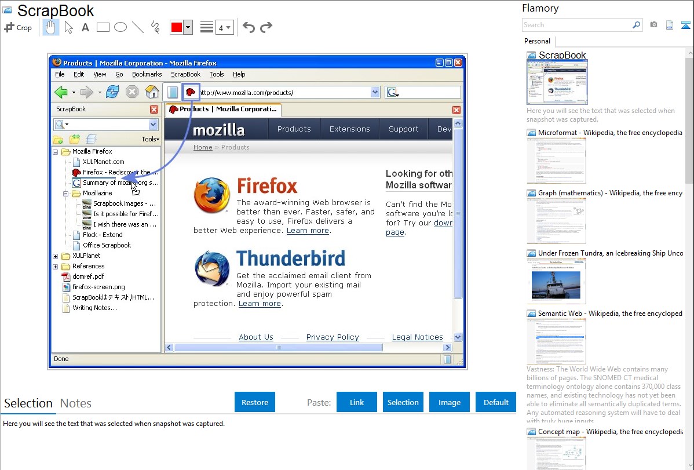Screen dimensions: 694x470
Task: Click the Paste Link button
Action: click(x=357, y=402)
